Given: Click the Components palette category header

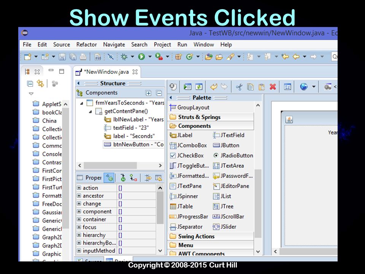Looking at the screenshot, I should (x=210, y=126).
